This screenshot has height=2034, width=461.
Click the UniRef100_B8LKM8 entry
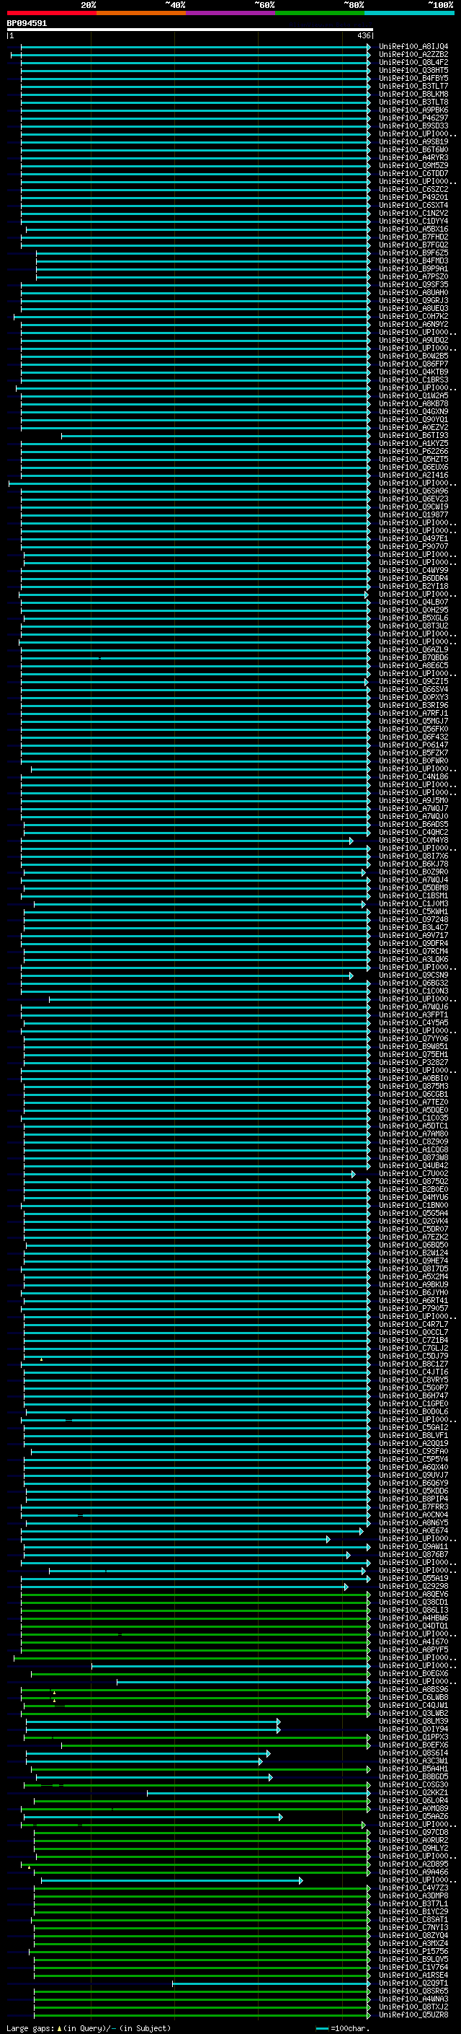tap(413, 94)
